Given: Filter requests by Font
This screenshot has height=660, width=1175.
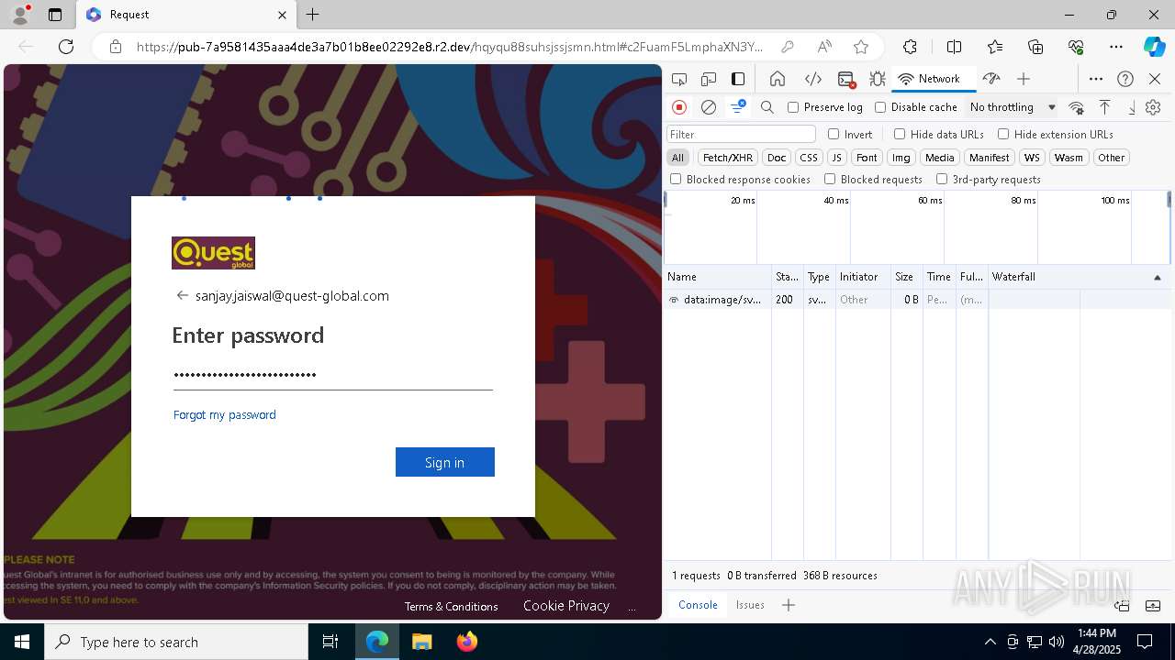Looking at the screenshot, I should [x=867, y=158].
